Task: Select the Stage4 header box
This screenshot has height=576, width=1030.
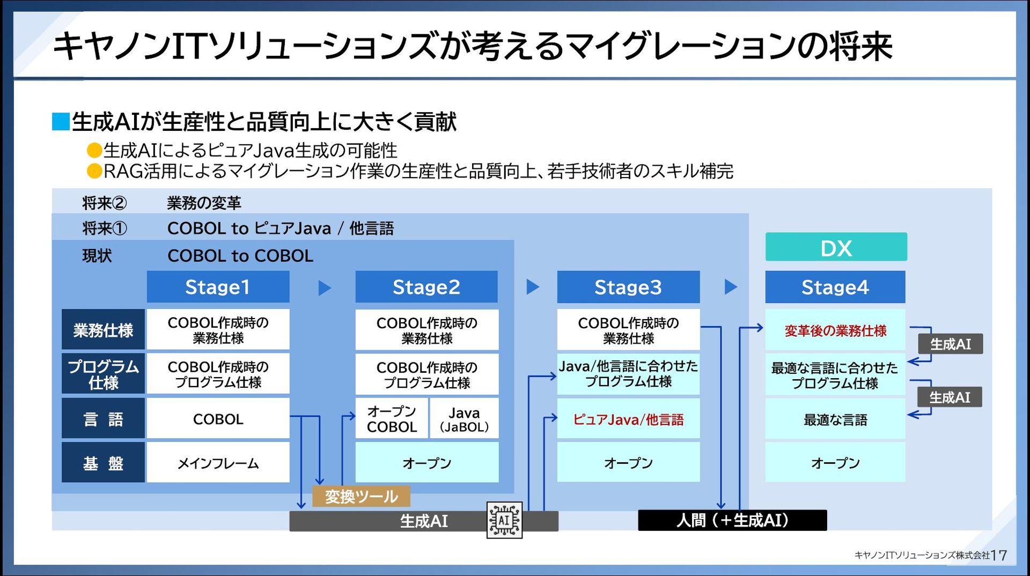Action: 835,287
